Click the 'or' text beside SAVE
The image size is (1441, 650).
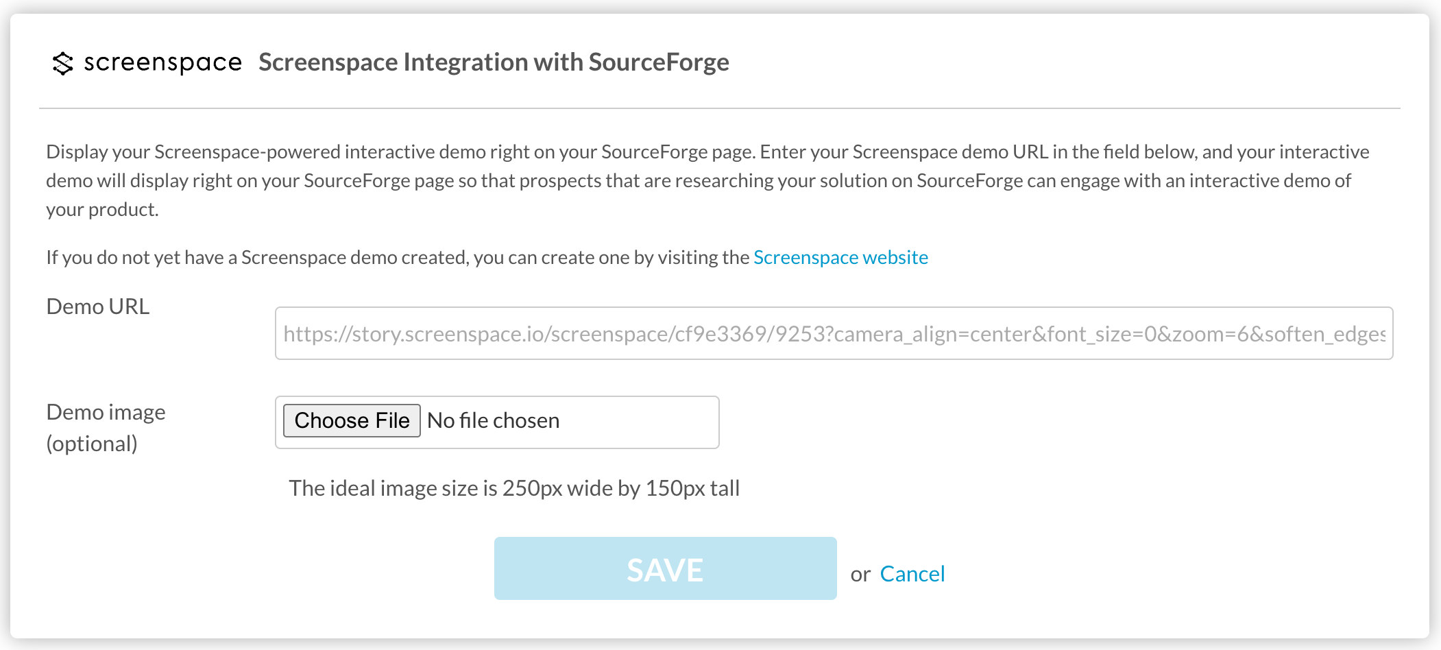pos(860,573)
